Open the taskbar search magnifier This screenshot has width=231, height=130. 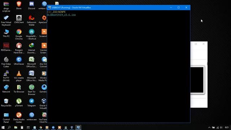[x=9, y=127]
